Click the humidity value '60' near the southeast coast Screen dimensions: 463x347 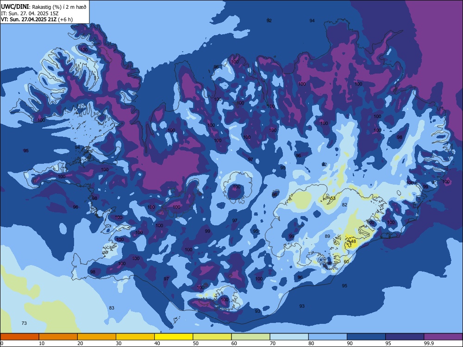coord(346,262)
